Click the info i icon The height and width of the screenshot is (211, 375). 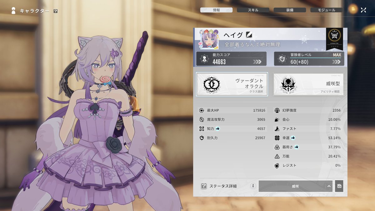tap(253, 186)
